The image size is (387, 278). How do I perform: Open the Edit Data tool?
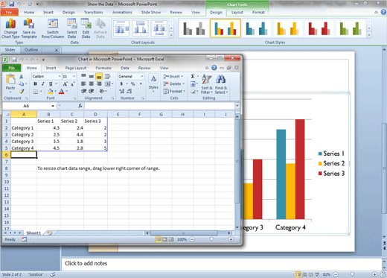[86, 28]
